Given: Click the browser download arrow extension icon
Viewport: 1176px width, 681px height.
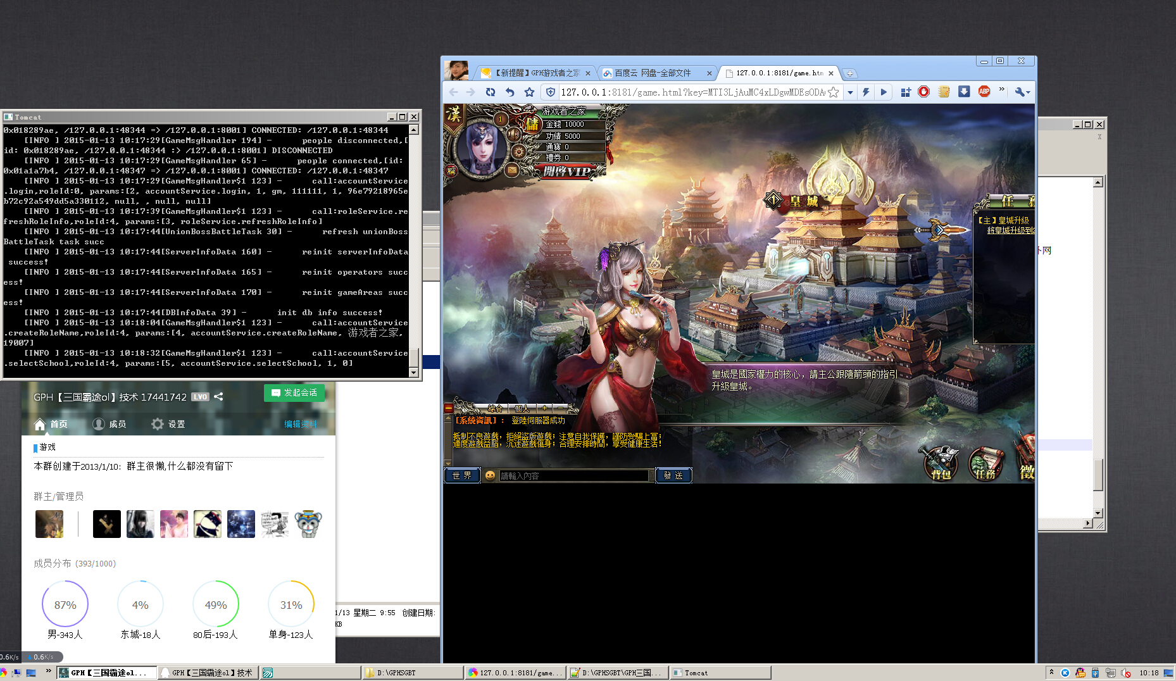Looking at the screenshot, I should (x=963, y=92).
